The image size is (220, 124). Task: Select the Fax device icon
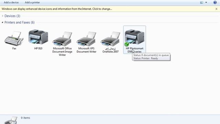pos(14,38)
